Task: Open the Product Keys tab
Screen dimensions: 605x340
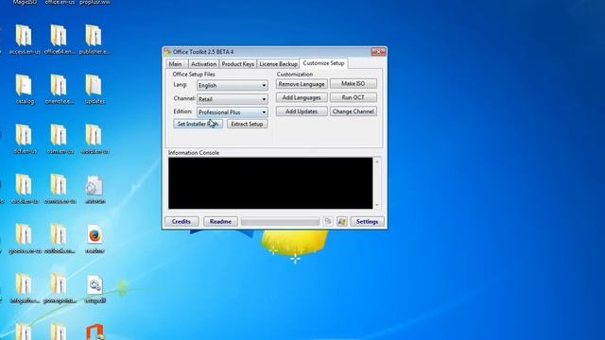Action: [237, 64]
